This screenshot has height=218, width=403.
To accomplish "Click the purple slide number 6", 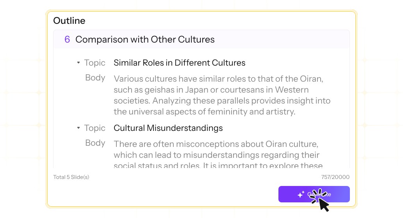I will [x=67, y=39].
